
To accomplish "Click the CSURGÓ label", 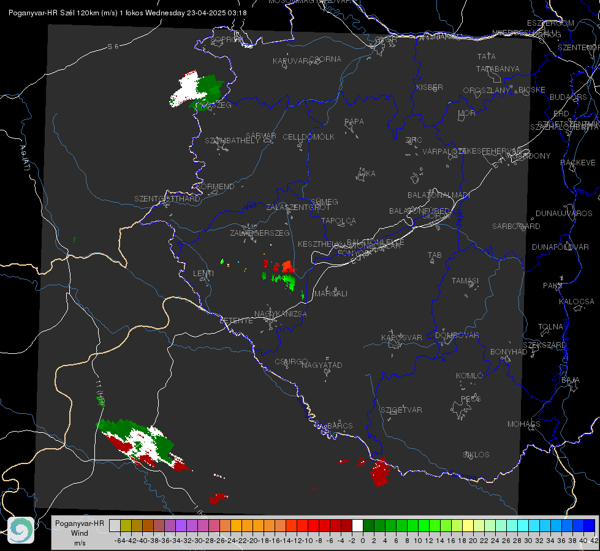I will click(291, 362).
